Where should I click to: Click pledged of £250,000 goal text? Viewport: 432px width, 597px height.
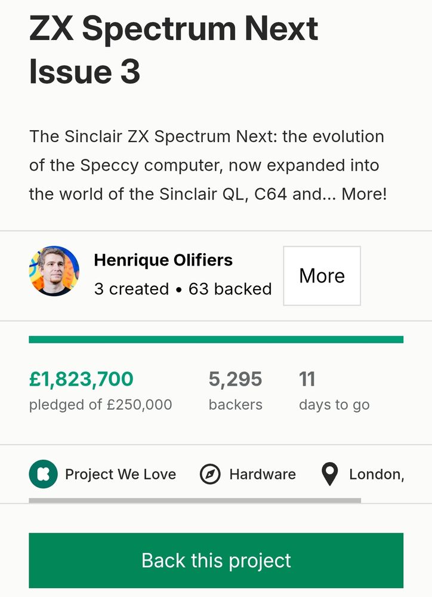point(100,405)
